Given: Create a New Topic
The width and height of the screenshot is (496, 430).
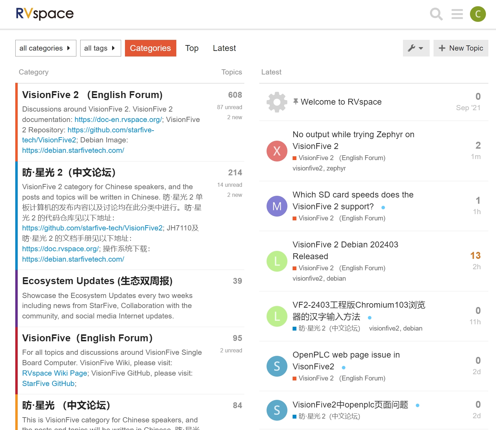Looking at the screenshot, I should coord(461,48).
